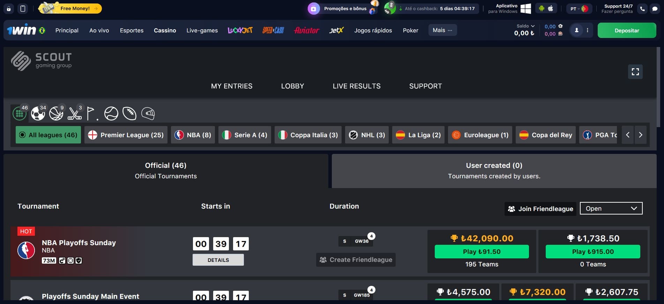
Task: Click the Android app icon
Action: [x=542, y=8]
